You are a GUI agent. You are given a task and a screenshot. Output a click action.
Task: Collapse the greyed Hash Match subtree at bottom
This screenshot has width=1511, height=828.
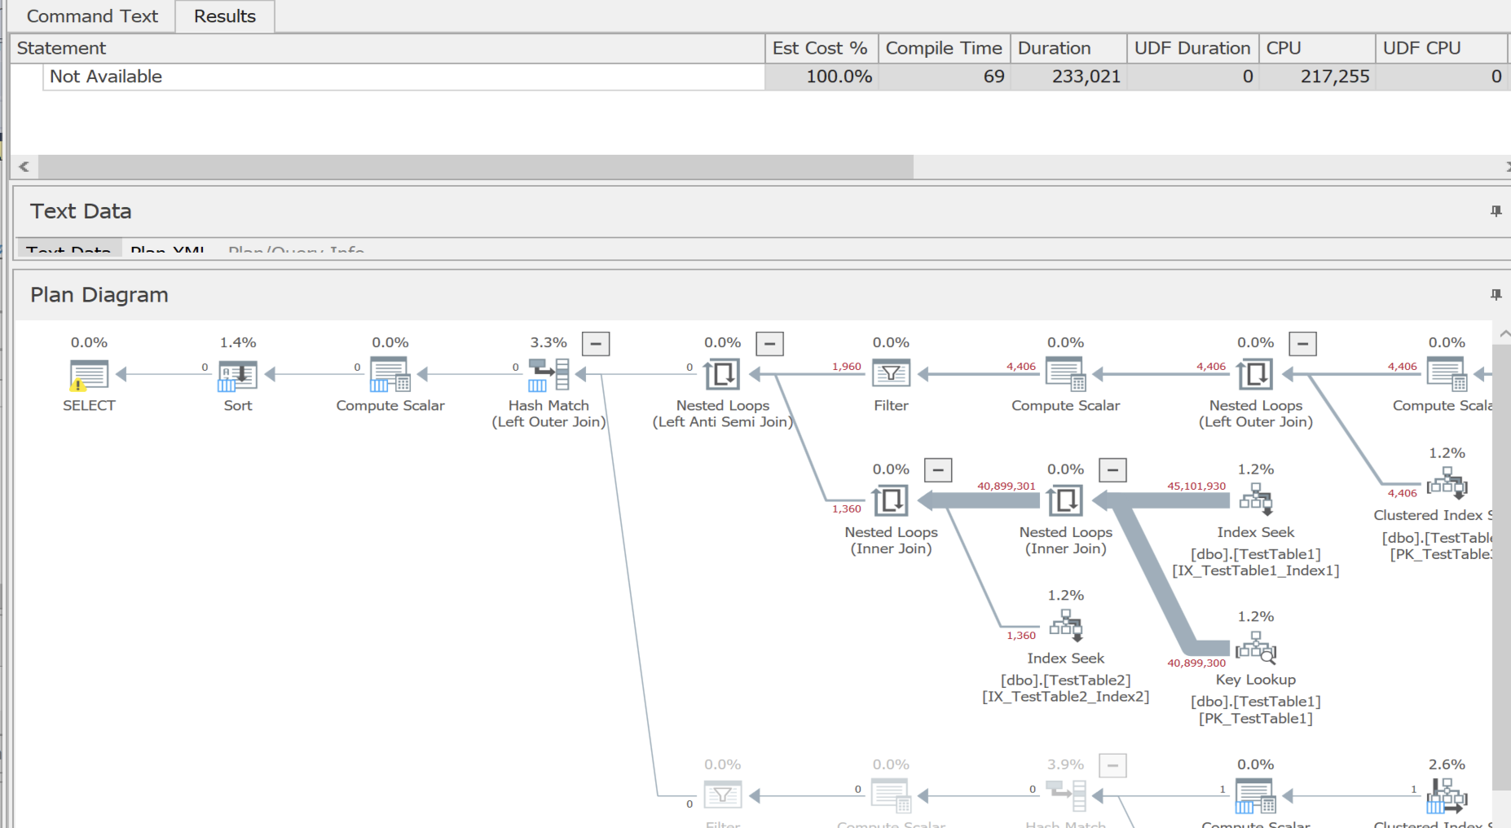point(1112,765)
